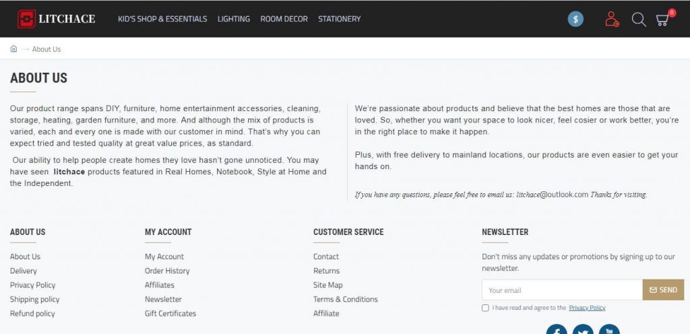This screenshot has height=334, width=690.
Task: Open the user account login icon
Action: pos(612,20)
